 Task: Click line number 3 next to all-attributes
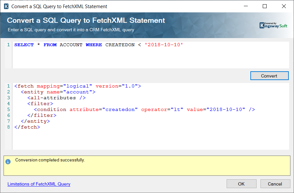tap(8, 98)
